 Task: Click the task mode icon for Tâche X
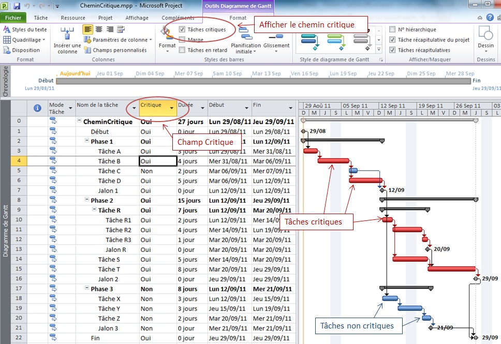pos(53,298)
